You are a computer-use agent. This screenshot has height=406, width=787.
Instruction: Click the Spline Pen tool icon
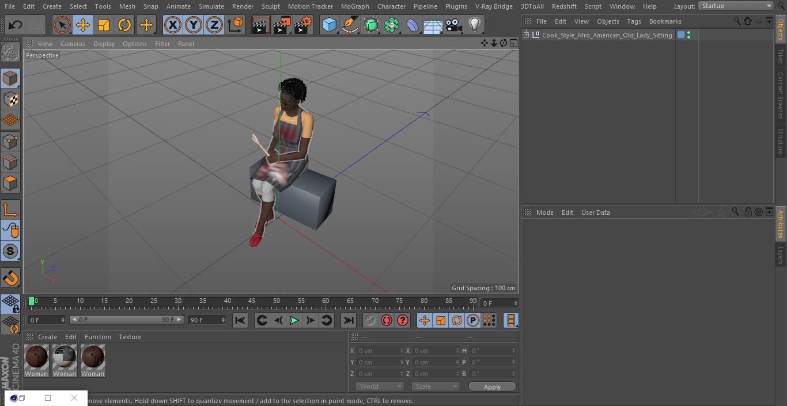pyautogui.click(x=350, y=25)
